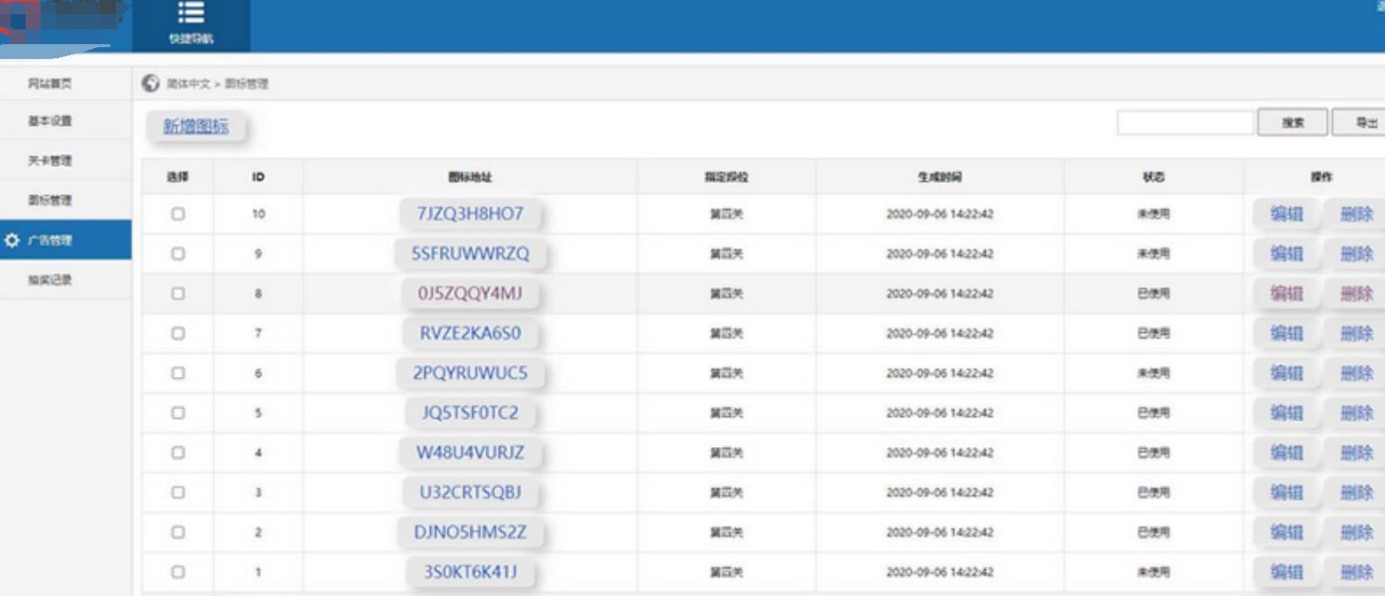This screenshot has width=1385, height=596.
Task: Focus the search input field
Action: [x=1185, y=122]
